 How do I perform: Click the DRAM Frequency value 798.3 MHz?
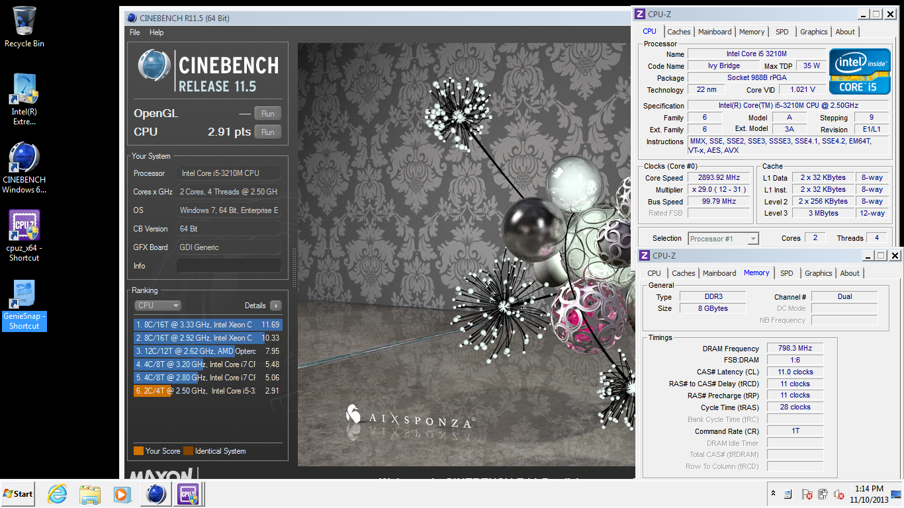tap(795, 349)
